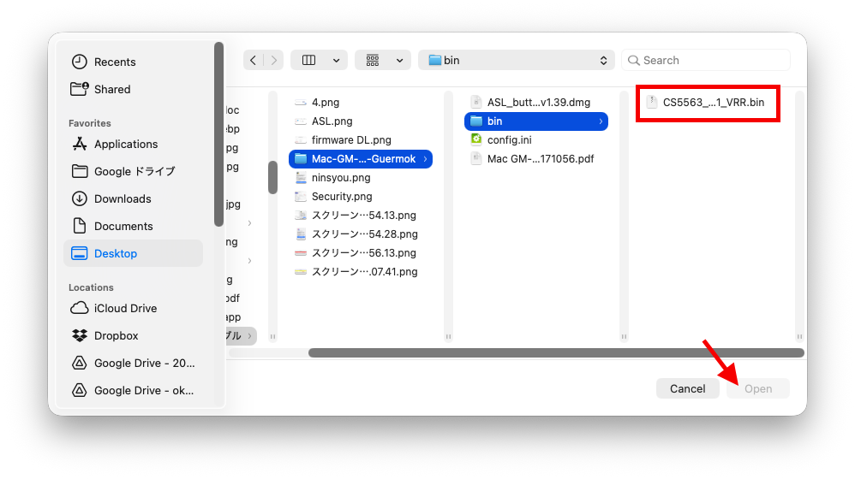Open Dropbox location in the sidebar
Image resolution: width=855 pixels, height=479 pixels.
(116, 335)
